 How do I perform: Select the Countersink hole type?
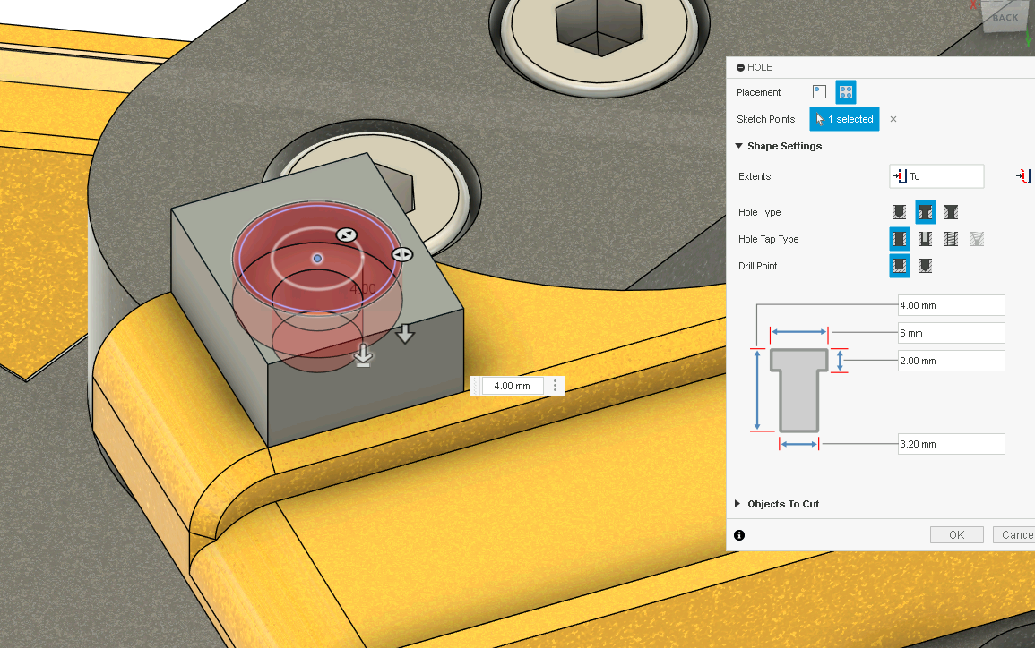pos(952,212)
